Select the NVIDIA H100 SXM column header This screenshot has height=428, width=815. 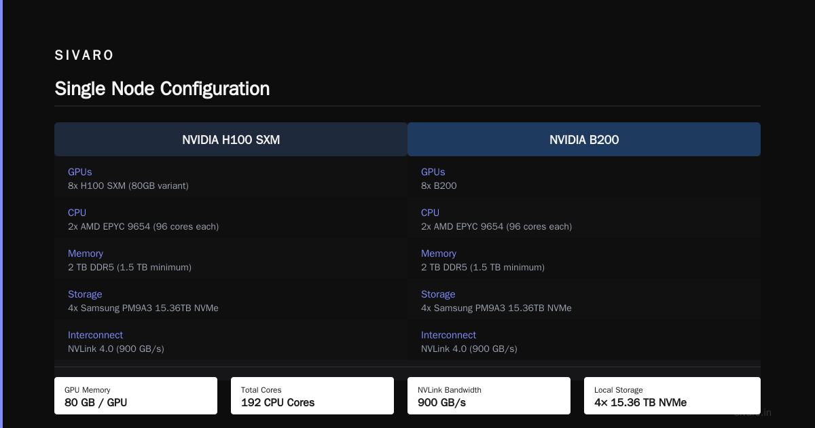231,139
